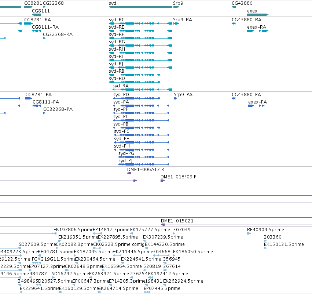Click the EK186050.5prime EST label
This screenshot has width=312, height=294.
193,252
